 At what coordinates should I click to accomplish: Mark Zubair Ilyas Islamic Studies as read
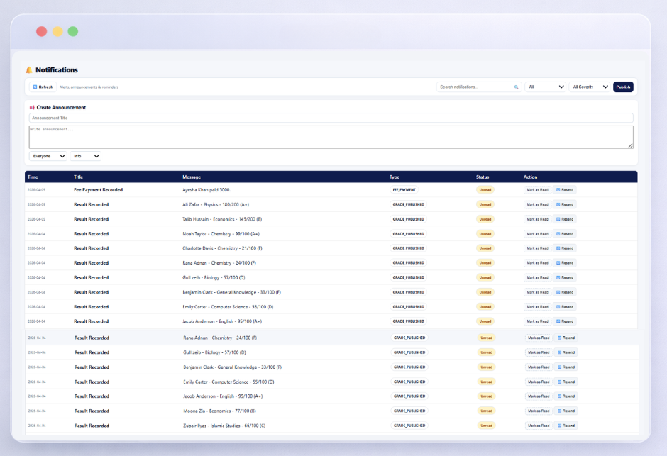[539, 426]
